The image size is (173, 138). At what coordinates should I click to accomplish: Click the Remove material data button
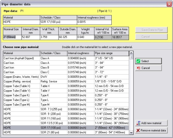[151, 130]
